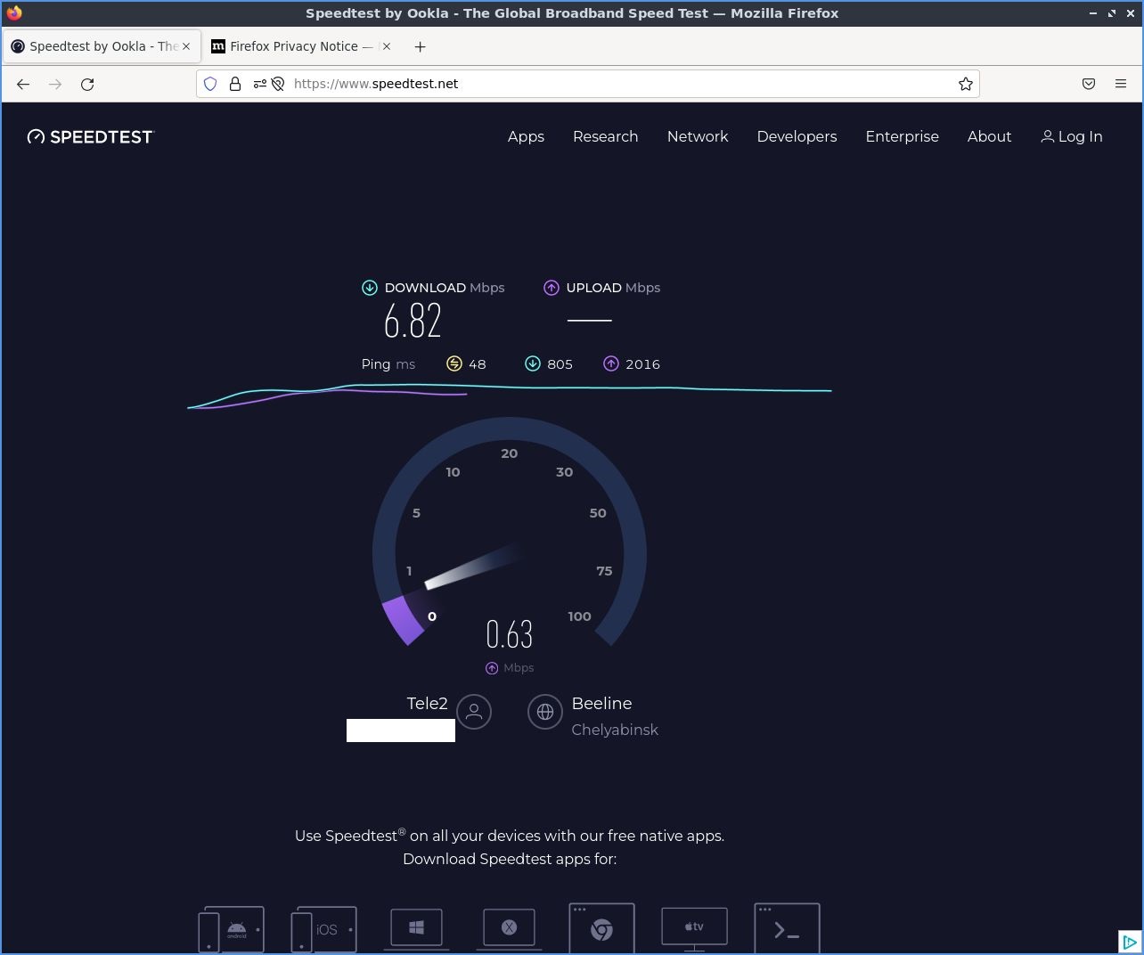Open the Mac app download icon
Screen dimensions: 1144x955
[509, 928]
